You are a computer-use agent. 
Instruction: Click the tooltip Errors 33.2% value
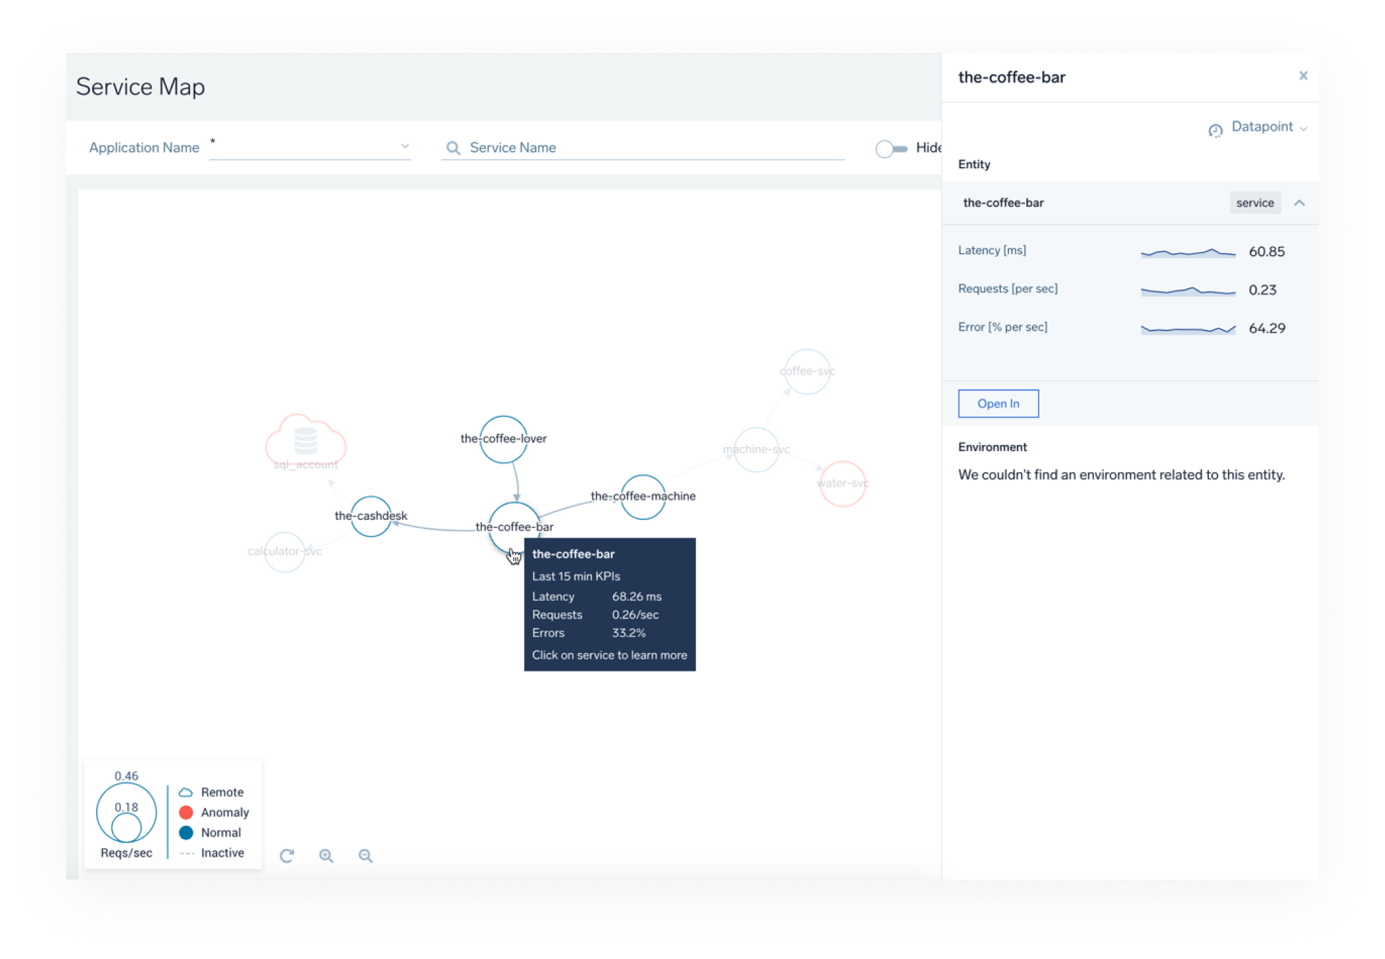click(628, 633)
